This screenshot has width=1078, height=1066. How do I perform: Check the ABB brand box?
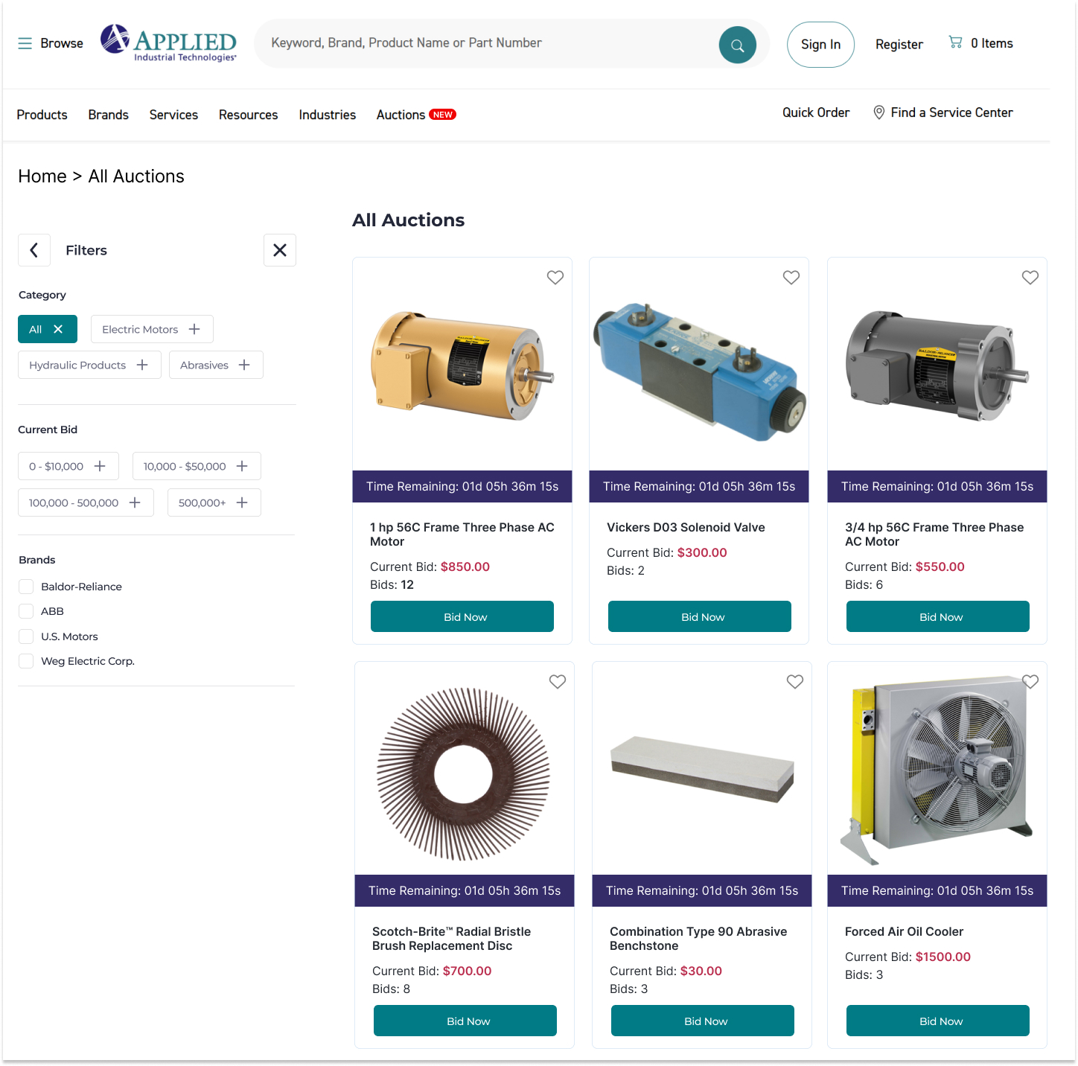click(26, 611)
